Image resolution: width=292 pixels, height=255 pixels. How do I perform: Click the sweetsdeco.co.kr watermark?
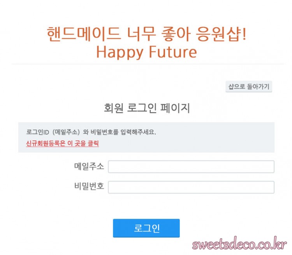pyautogui.click(x=239, y=244)
